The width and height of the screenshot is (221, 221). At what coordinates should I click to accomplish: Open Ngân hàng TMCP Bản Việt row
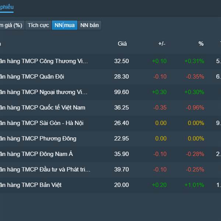110,185
